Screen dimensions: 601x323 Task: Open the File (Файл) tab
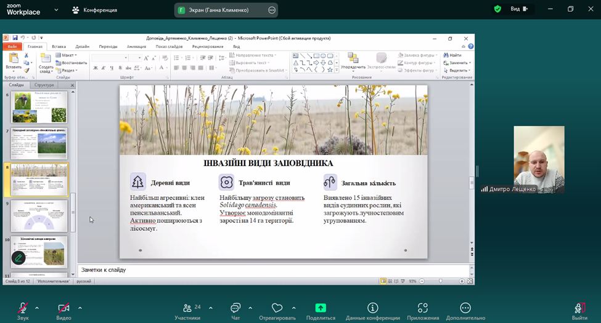pos(12,46)
